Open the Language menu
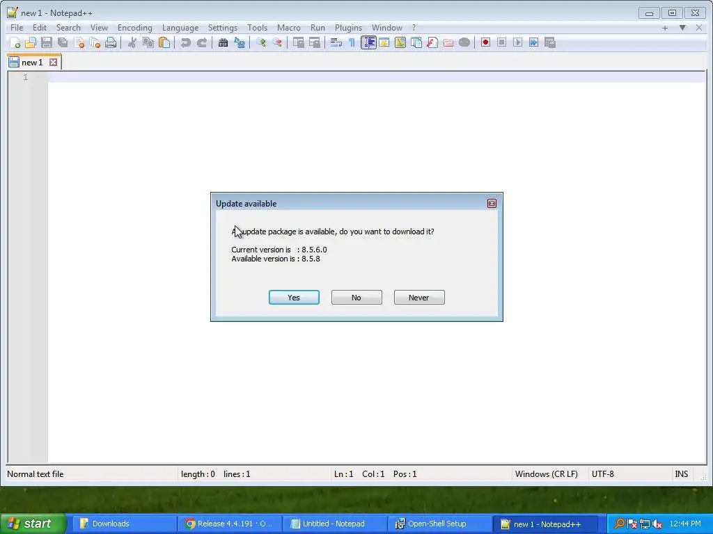 point(180,28)
